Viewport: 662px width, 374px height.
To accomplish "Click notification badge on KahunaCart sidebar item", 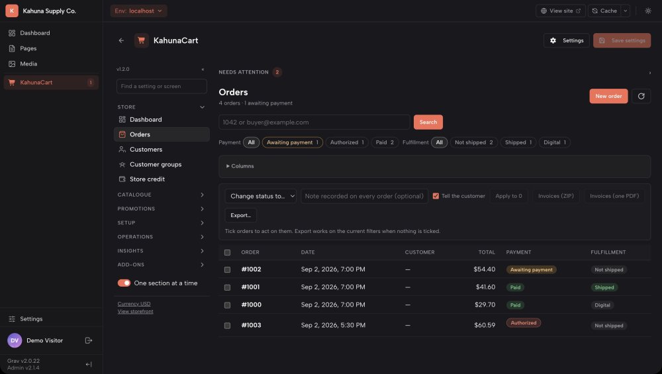I will pyautogui.click(x=90, y=82).
